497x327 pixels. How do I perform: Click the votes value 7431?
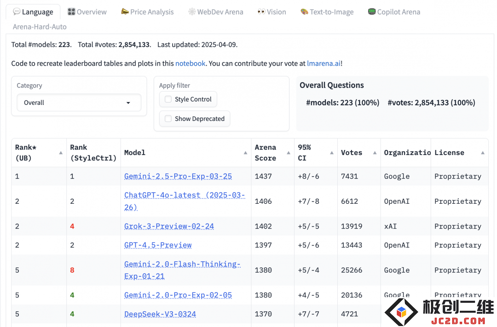pyautogui.click(x=350, y=176)
